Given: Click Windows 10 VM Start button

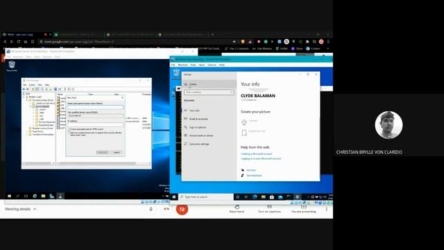Looking at the screenshot, I should 174,197.
